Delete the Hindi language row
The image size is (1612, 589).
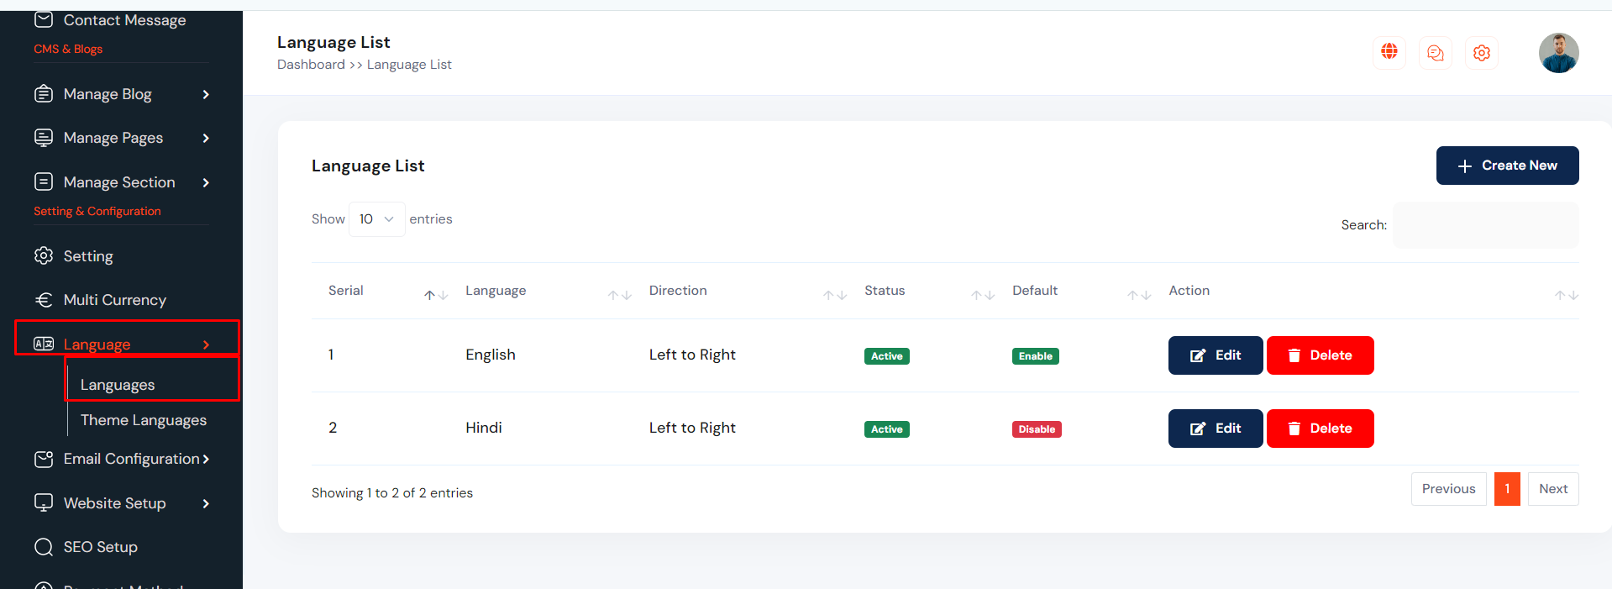[x=1320, y=429]
